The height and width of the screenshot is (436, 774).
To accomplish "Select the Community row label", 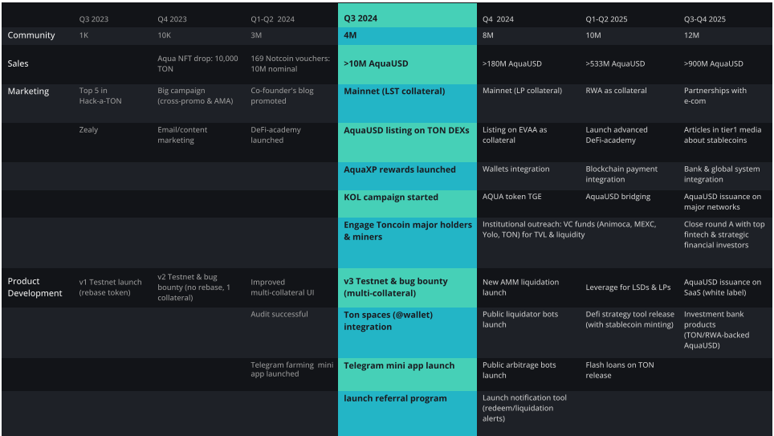I will tap(31, 35).
